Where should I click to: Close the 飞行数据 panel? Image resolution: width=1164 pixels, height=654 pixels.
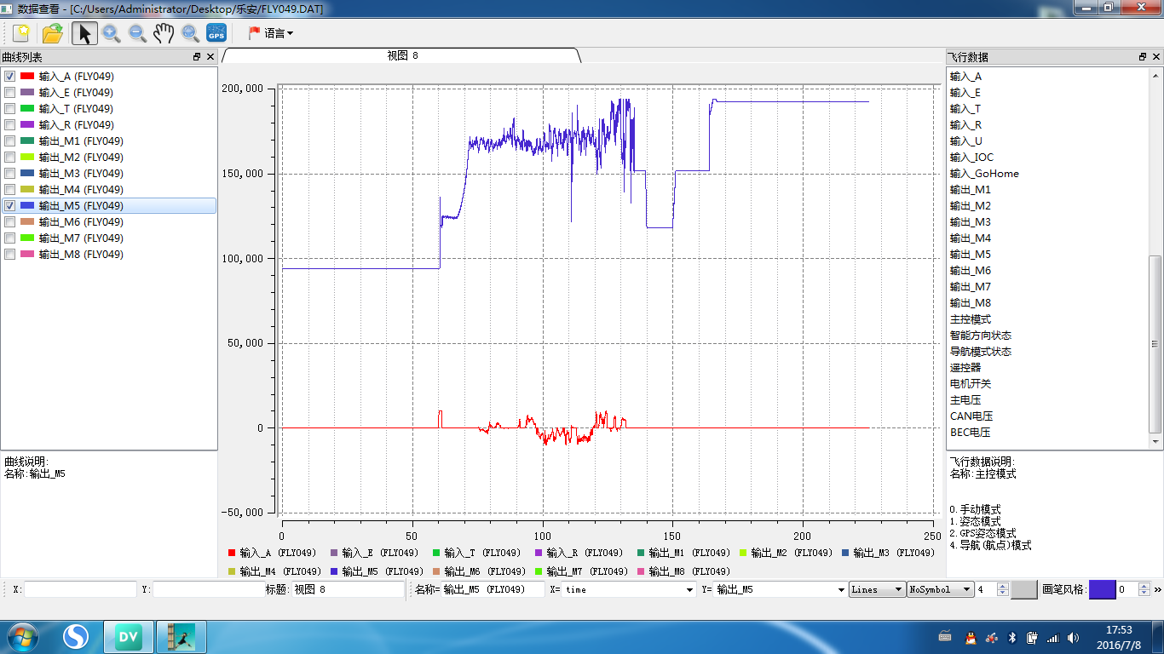1155,57
